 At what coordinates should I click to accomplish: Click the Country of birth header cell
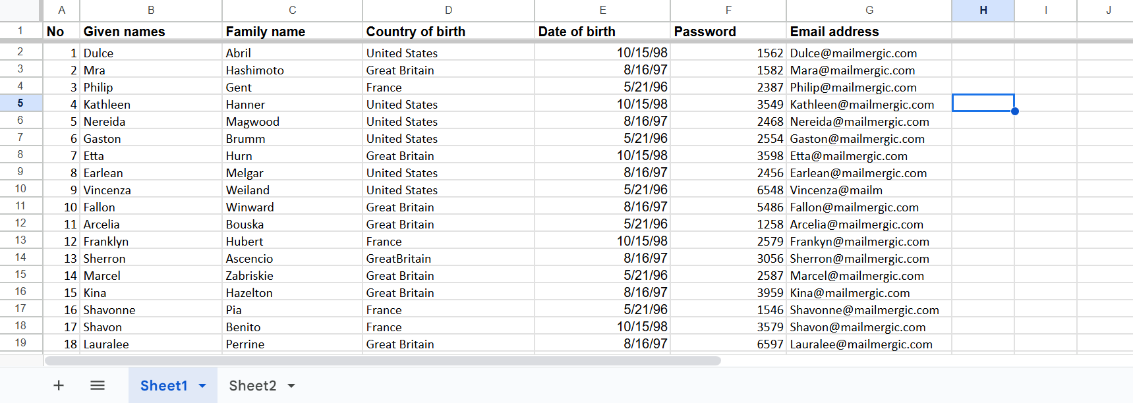pyautogui.click(x=448, y=32)
